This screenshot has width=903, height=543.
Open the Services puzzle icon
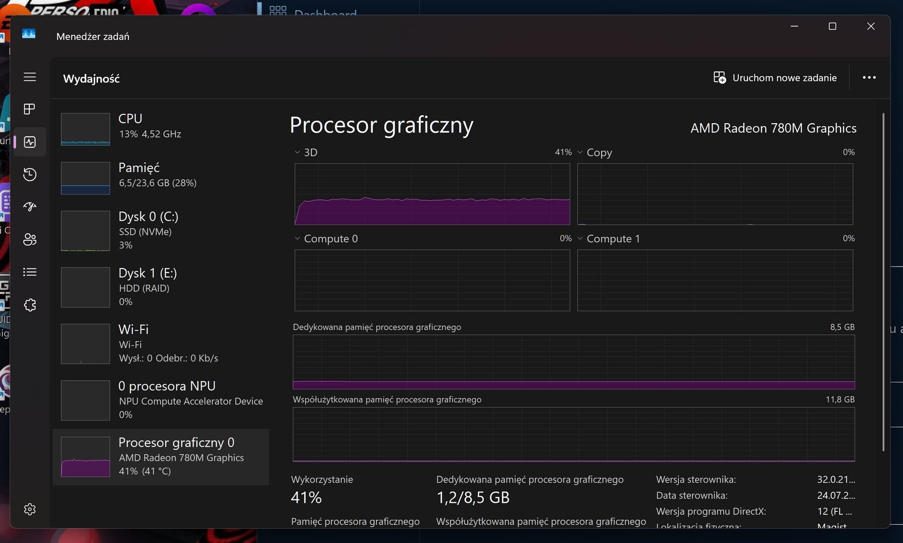pos(30,305)
